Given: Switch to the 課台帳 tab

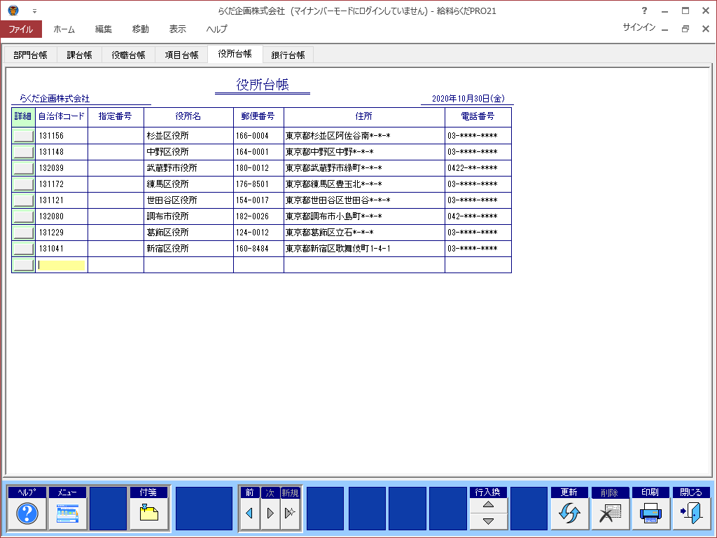Looking at the screenshot, I should coord(80,55).
